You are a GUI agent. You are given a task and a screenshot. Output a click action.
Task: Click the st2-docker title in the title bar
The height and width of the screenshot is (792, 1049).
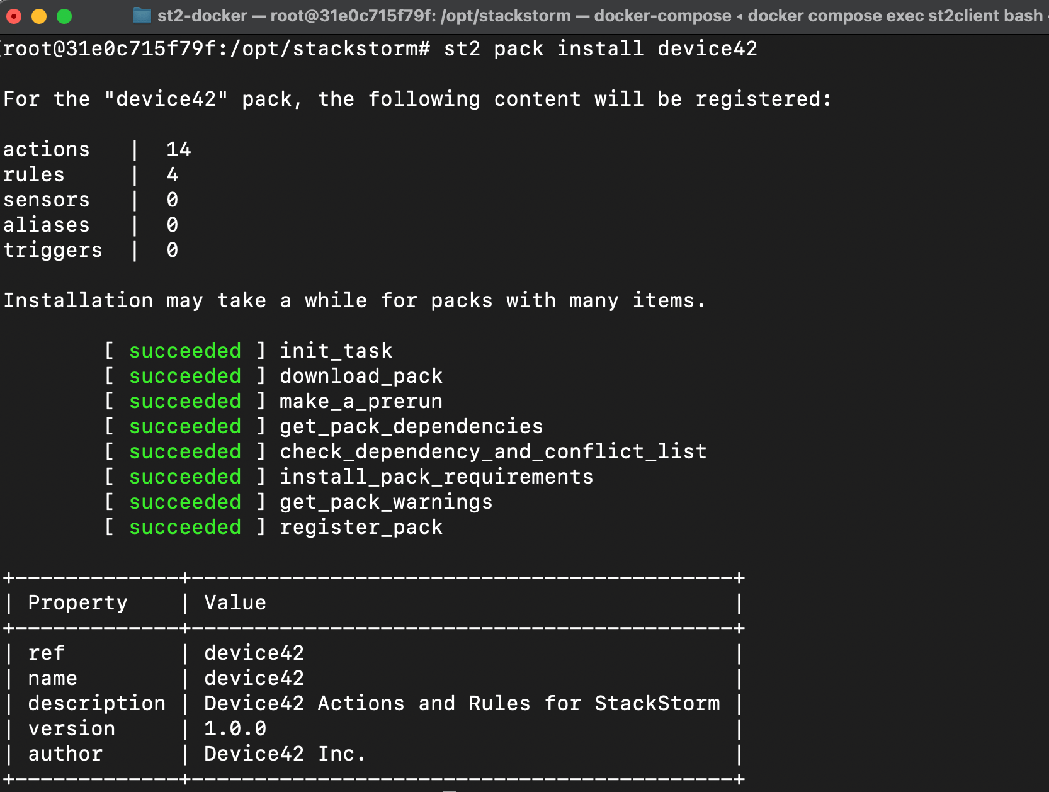(201, 15)
